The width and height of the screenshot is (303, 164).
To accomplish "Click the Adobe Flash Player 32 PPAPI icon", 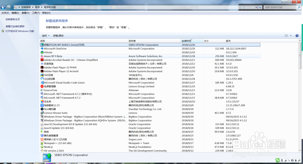I will coord(42,67).
